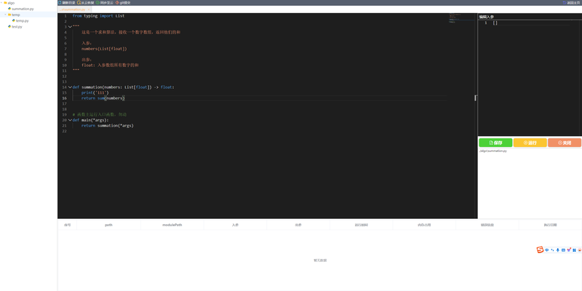582x291 pixels.
Task: Click the Sogou microphone voice input icon
Action: (x=557, y=250)
